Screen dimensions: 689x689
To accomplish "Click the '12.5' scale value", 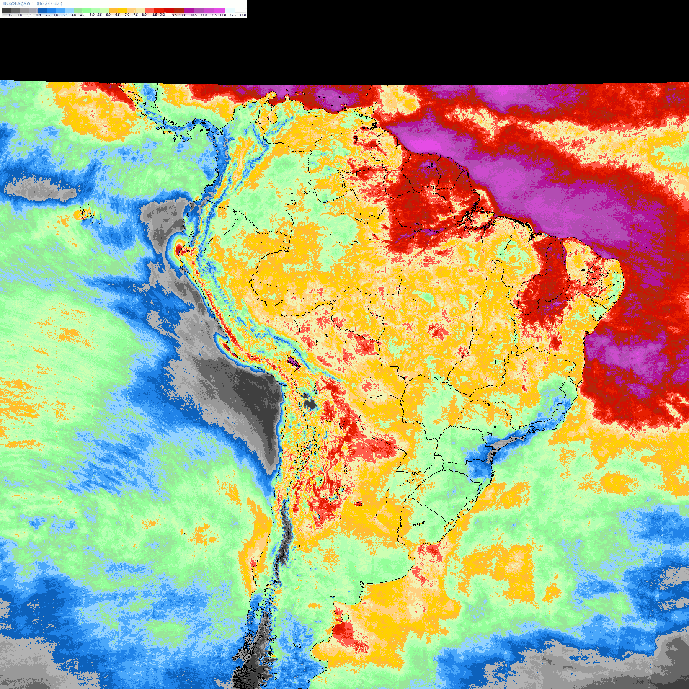I will [x=233, y=15].
